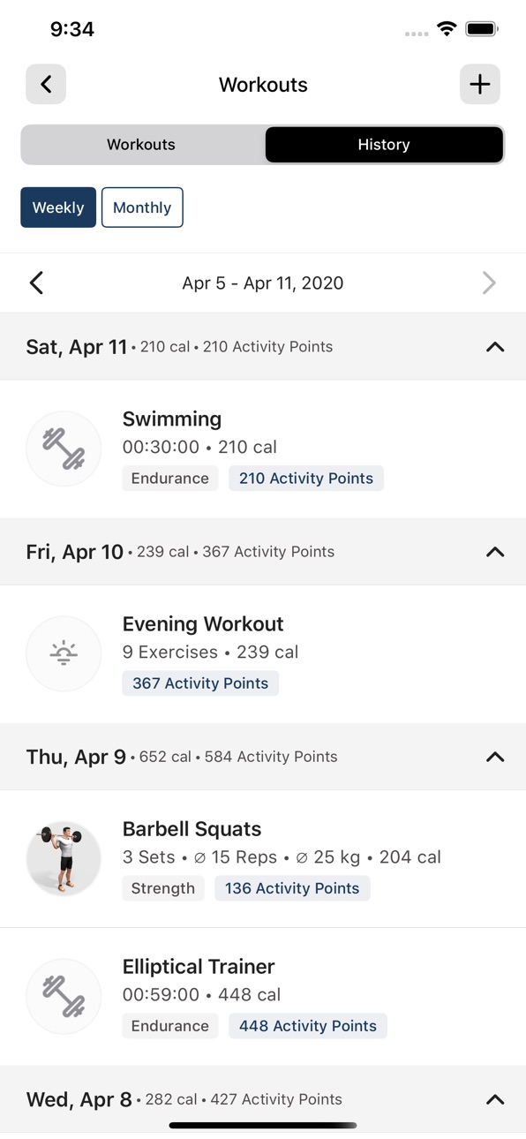Tap the 367 Activity Points badge
Viewport: 526px width, 1139px height.
(200, 683)
